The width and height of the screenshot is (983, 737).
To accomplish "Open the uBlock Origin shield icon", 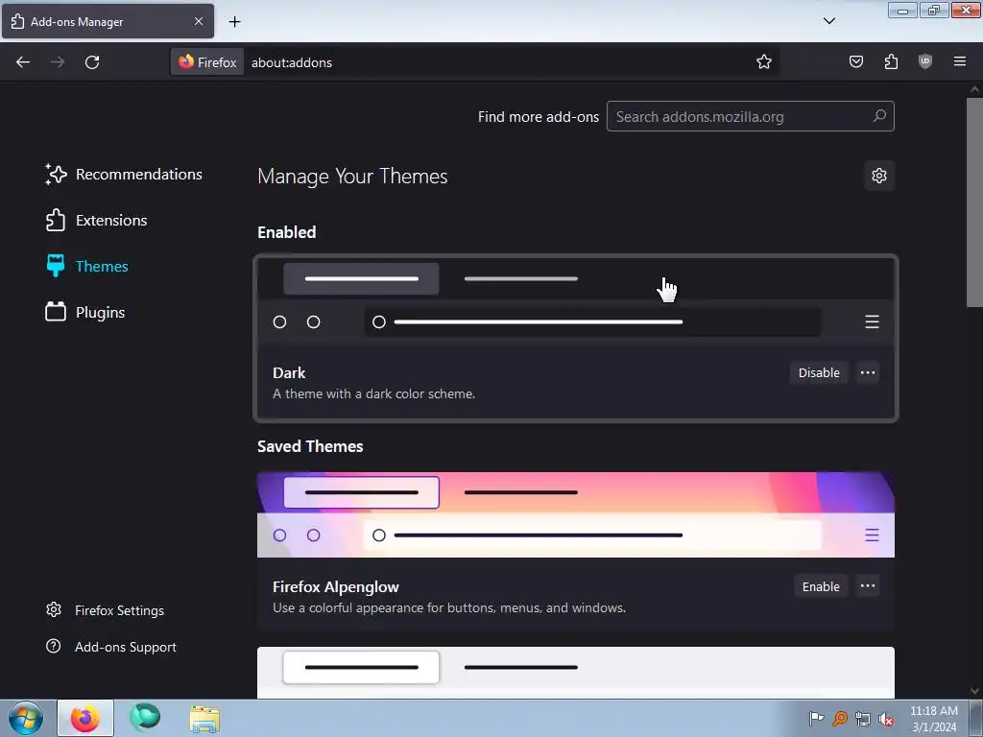I will [925, 62].
